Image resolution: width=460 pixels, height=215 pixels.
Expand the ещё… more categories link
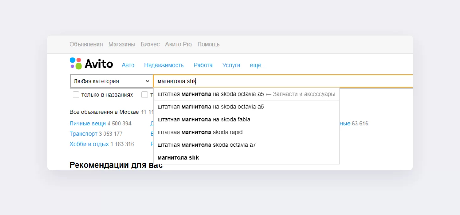click(258, 65)
